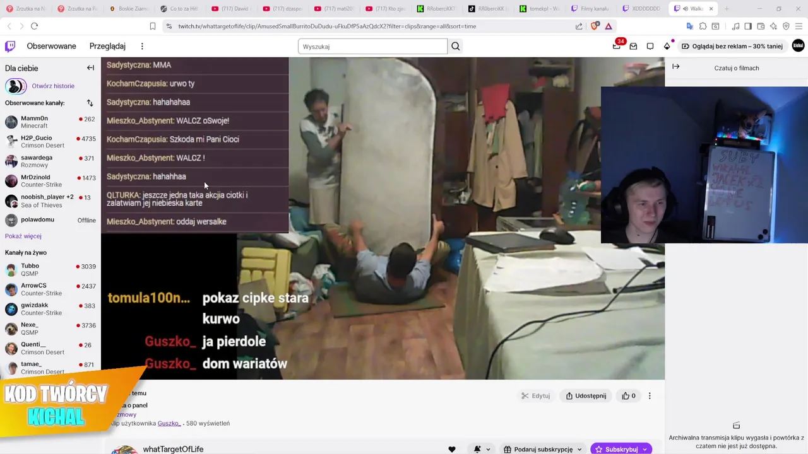Click the browser address bar URL
This screenshot has width=808, height=454.
pos(327,26)
